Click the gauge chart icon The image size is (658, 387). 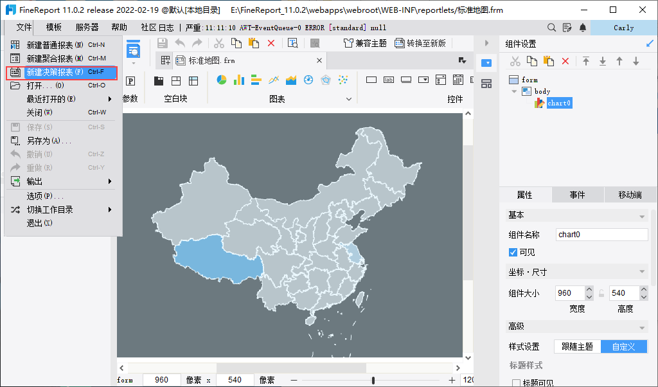pyautogui.click(x=308, y=80)
